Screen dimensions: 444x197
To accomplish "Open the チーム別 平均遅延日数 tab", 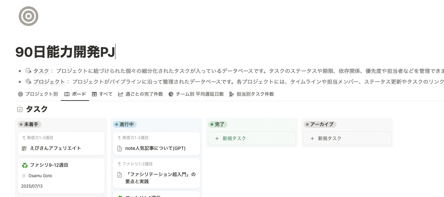I will [196, 94].
